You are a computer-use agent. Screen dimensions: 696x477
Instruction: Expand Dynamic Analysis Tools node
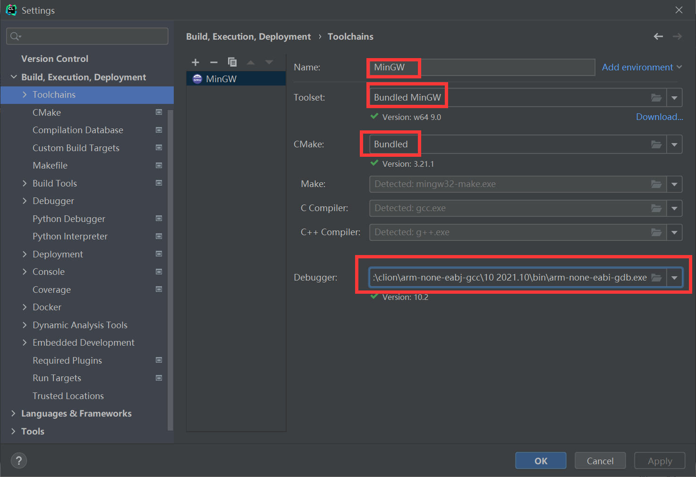click(25, 325)
